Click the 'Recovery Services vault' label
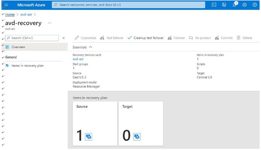The height and width of the screenshot is (150, 261). [87, 55]
